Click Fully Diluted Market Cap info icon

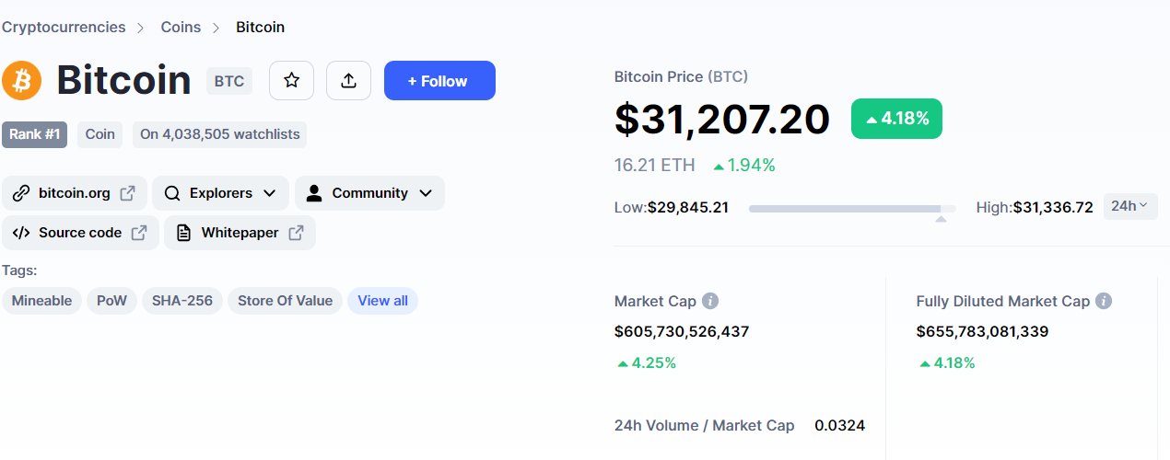tap(1104, 301)
